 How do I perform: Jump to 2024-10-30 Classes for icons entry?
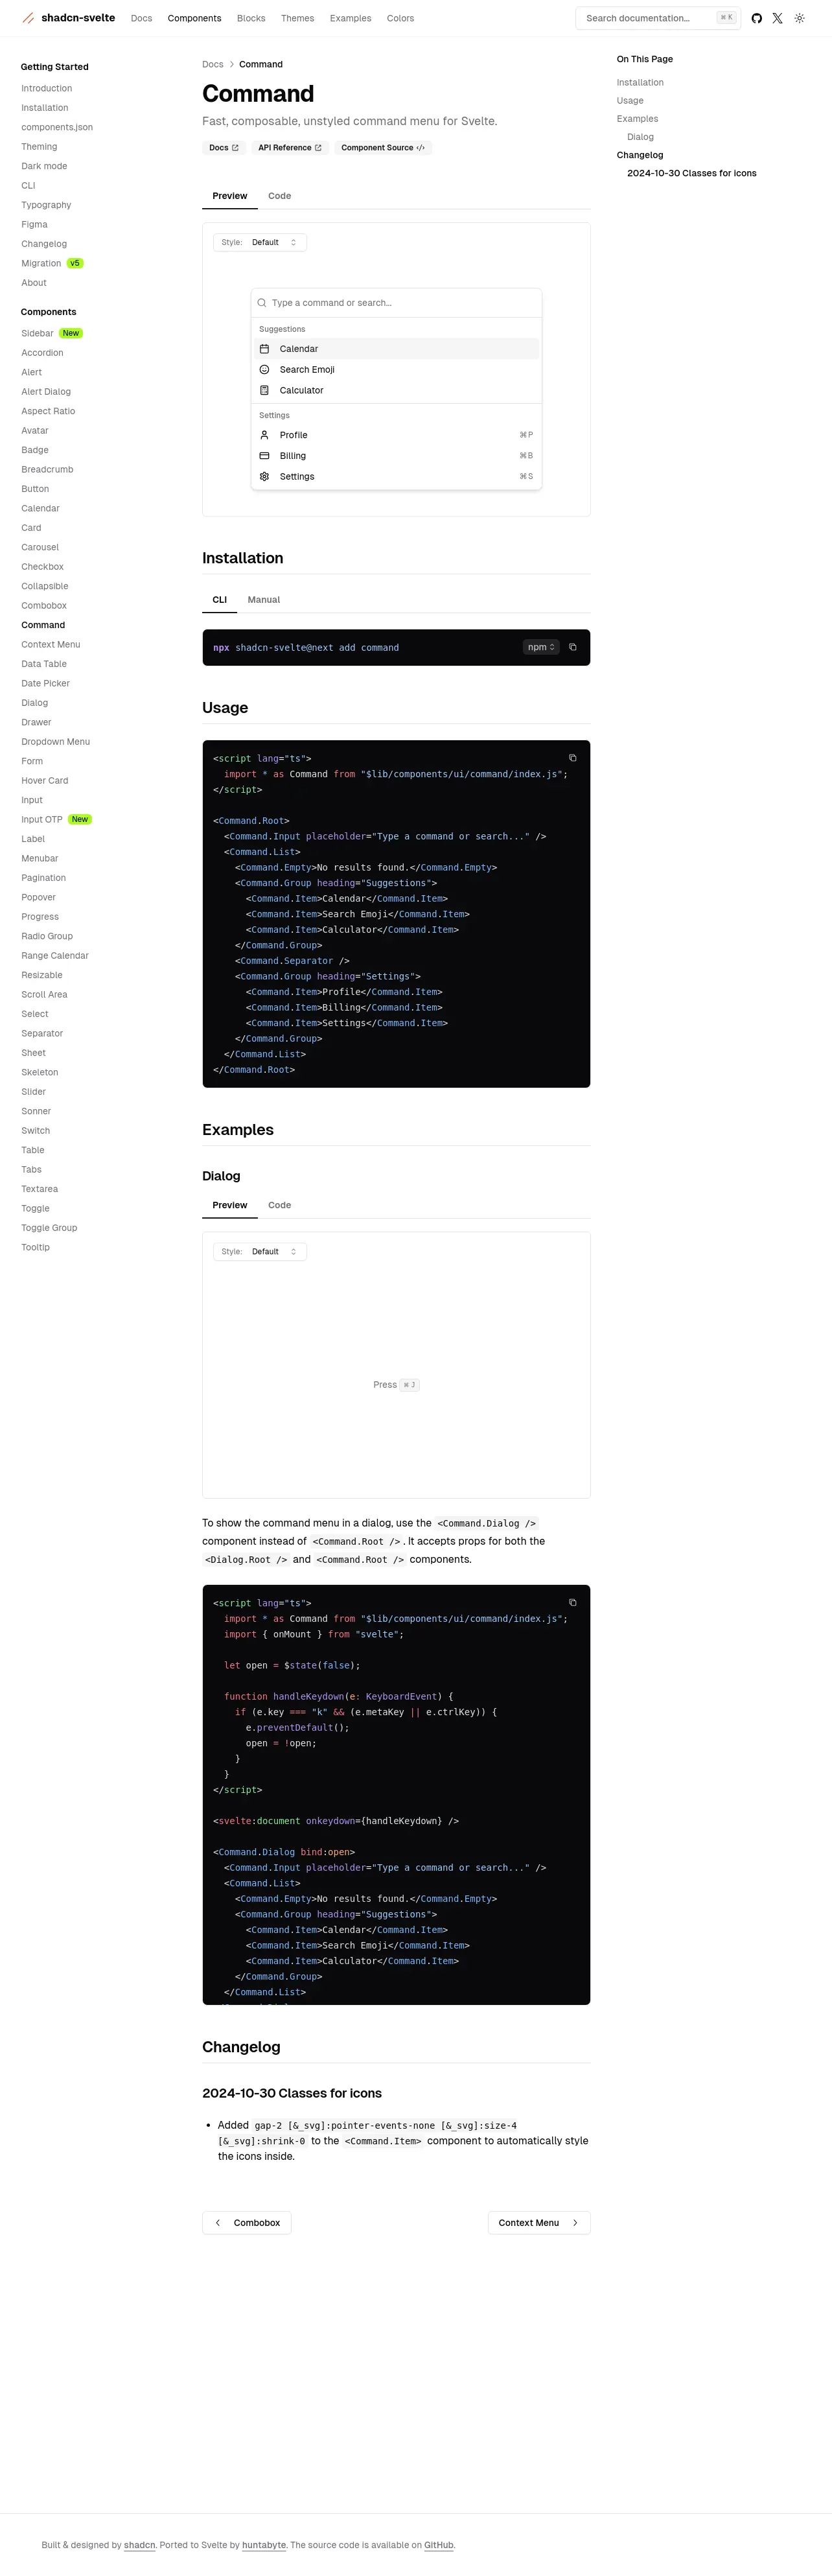pos(692,173)
